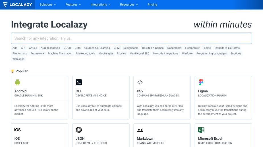Select the ASO description tag
This screenshot has width=263, height=147.
[x=50, y=48]
